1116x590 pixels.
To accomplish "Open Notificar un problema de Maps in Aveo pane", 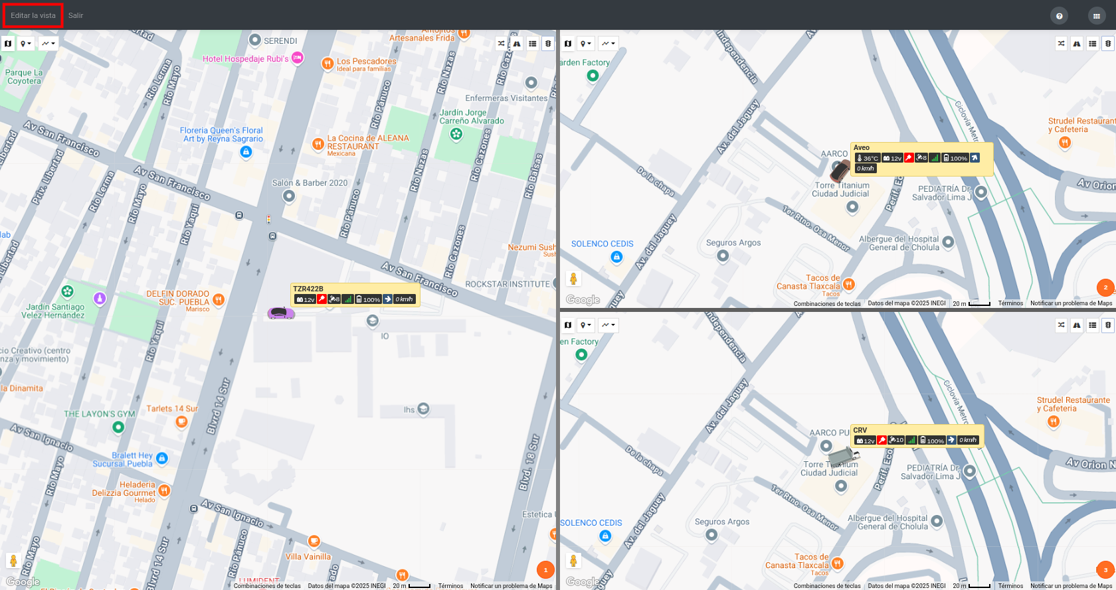I will pyautogui.click(x=1071, y=303).
